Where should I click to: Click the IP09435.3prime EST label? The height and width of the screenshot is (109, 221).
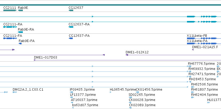(x=82, y=90)
